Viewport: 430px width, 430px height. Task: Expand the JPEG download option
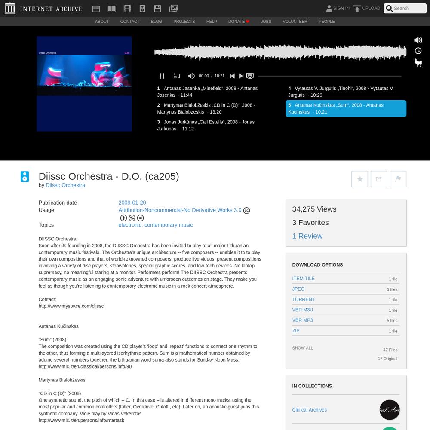pos(298,289)
